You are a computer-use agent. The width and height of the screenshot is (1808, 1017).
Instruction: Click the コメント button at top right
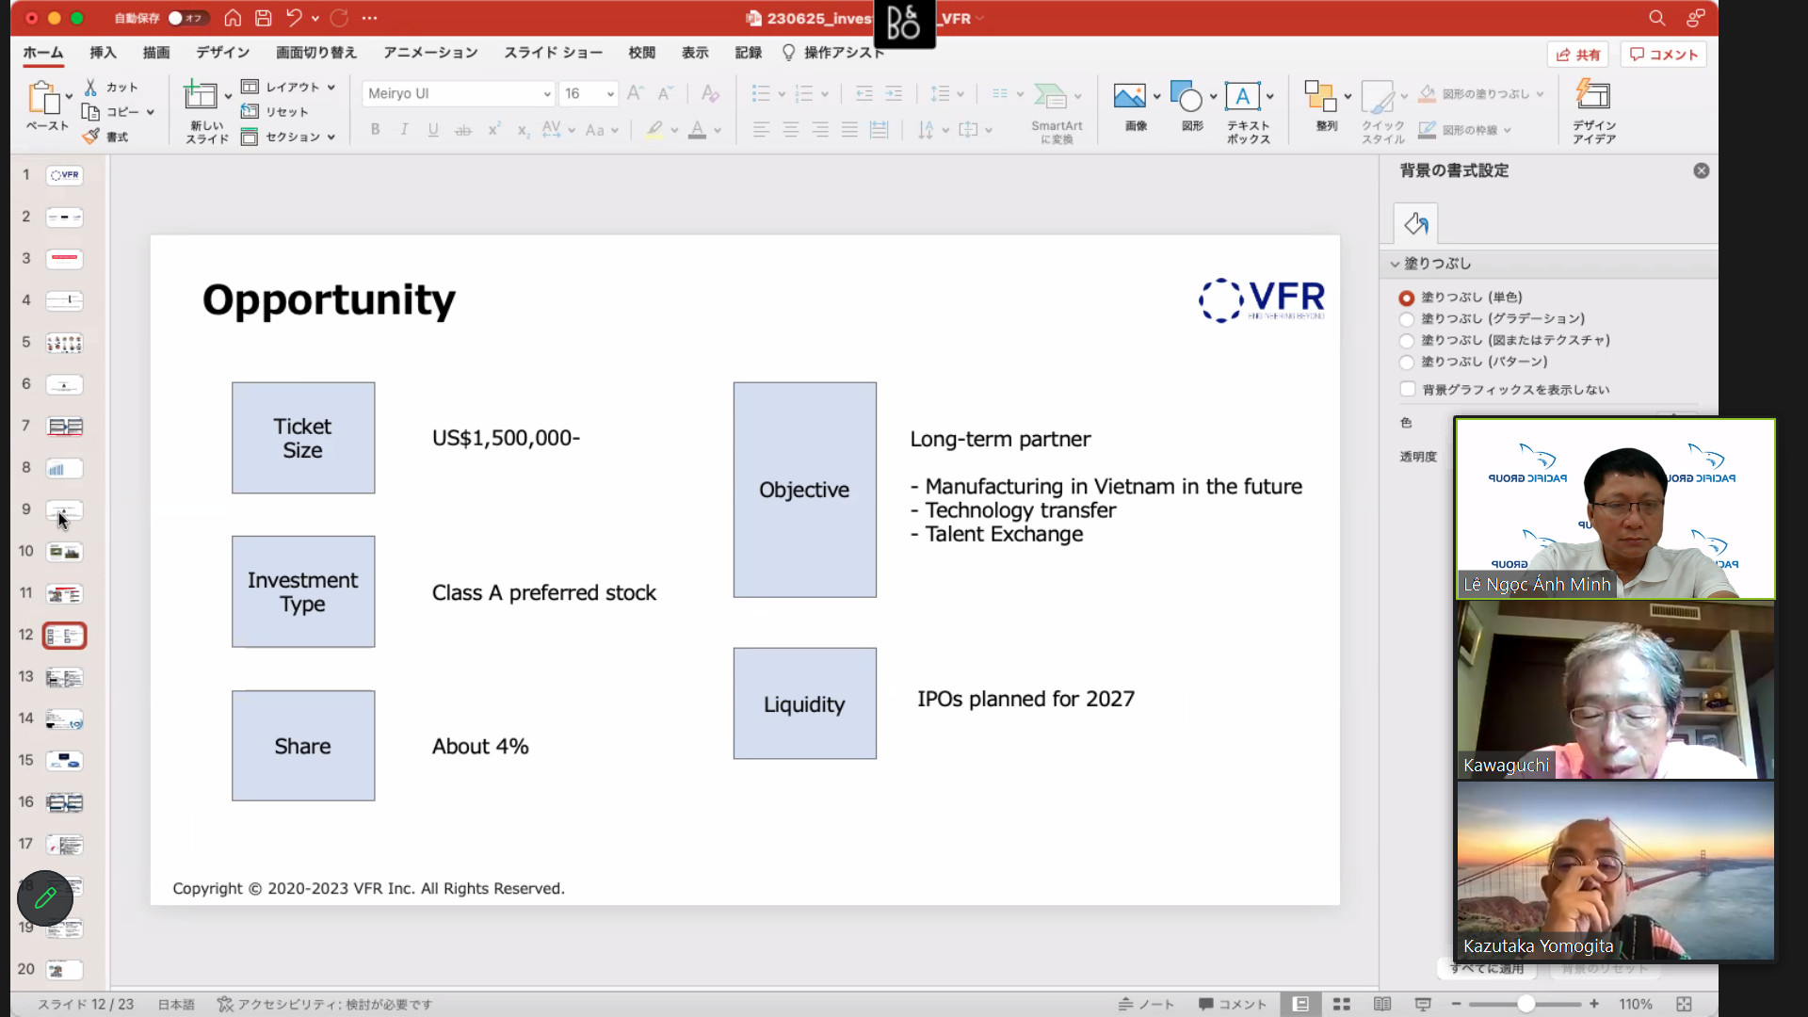tap(1664, 55)
